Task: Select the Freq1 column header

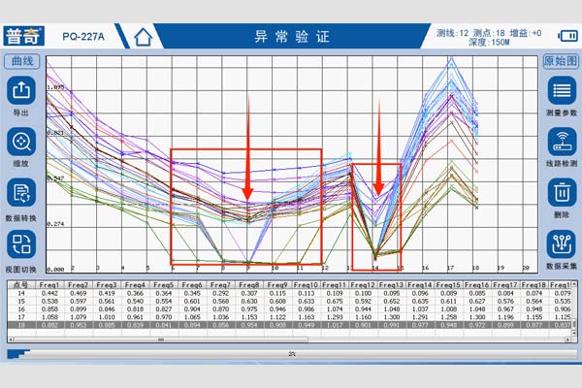Action: coord(49,285)
